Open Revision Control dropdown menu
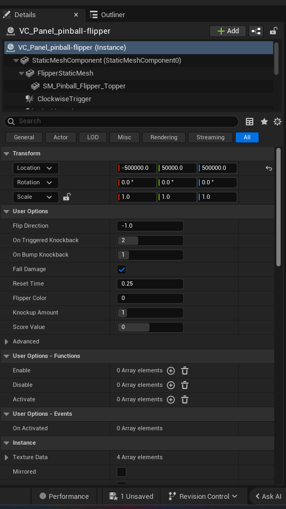Screen dimensions: 286x509 coord(203,496)
